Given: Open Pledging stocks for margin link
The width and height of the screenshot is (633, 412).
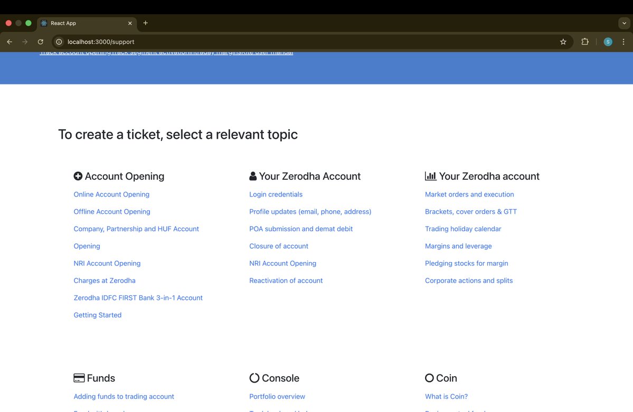Looking at the screenshot, I should click(466, 264).
